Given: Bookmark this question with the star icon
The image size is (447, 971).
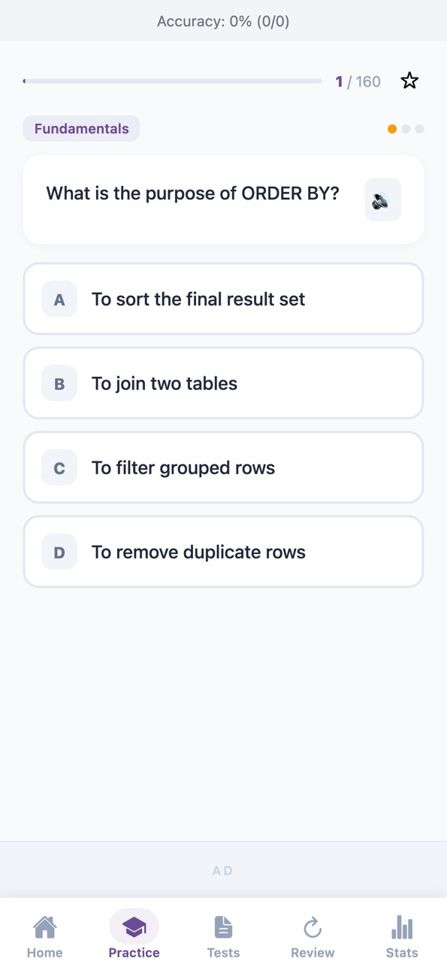Looking at the screenshot, I should coord(409,81).
